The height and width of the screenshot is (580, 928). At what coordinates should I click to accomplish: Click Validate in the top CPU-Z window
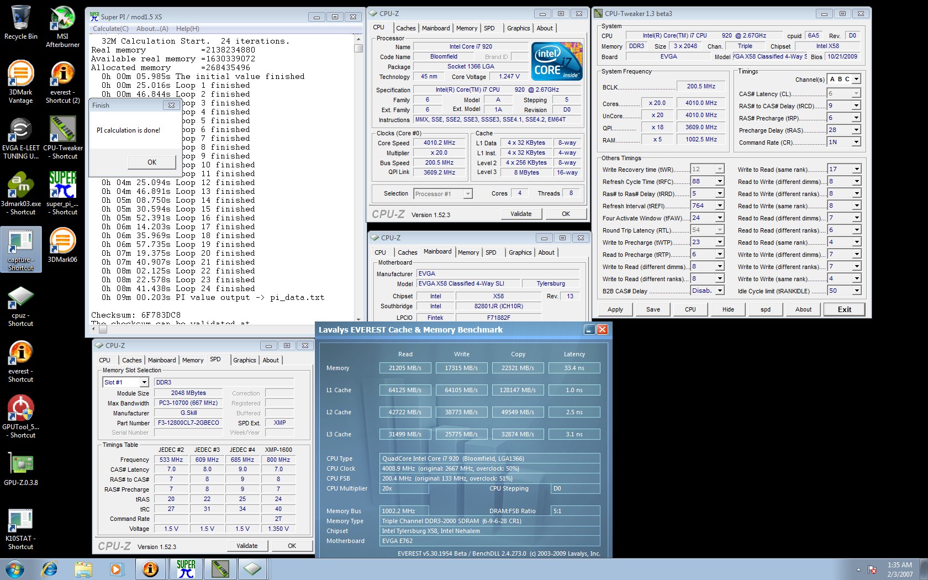point(521,214)
